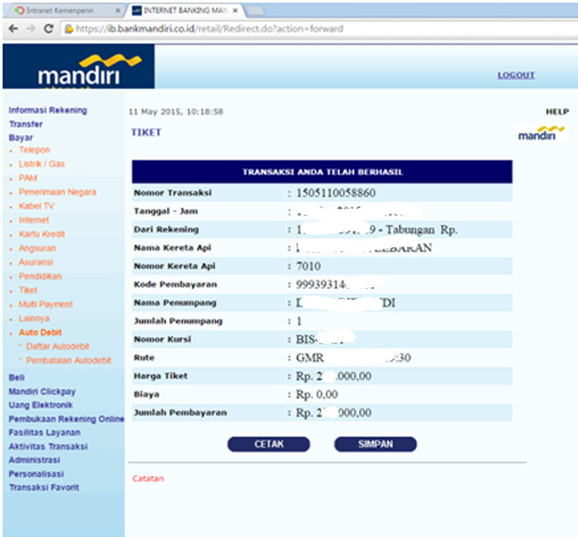Open Daftar Autodebit
578x537 pixels.
[x=58, y=346]
